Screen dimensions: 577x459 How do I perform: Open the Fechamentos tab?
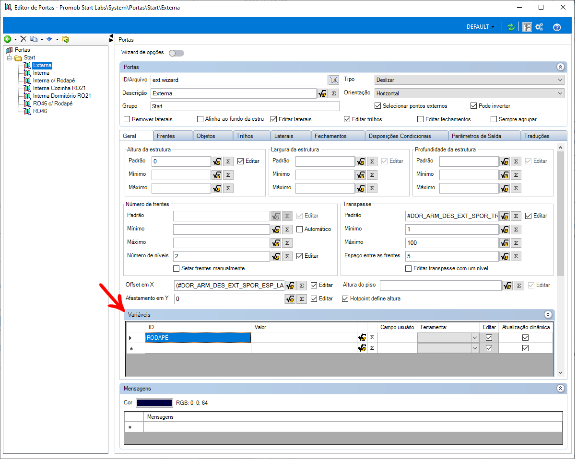pos(330,136)
